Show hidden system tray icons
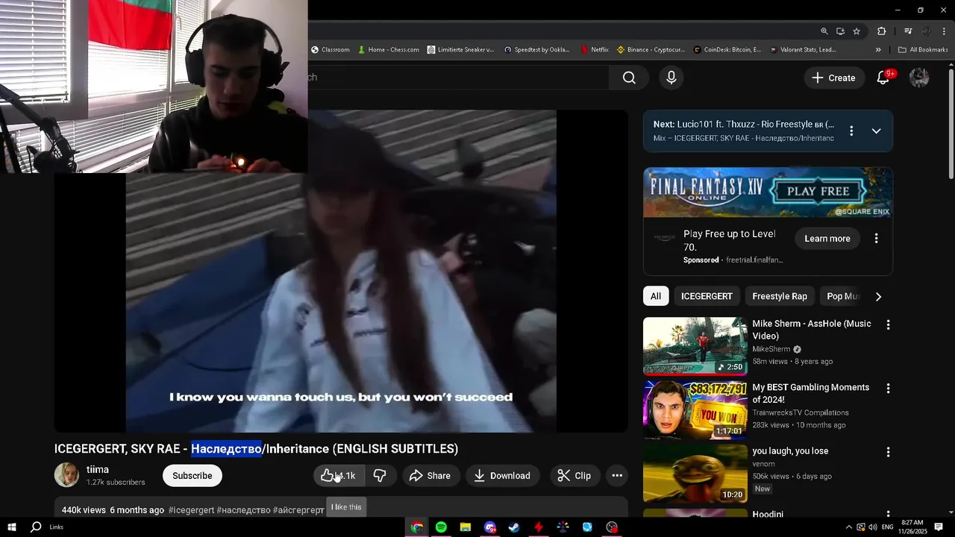Viewport: 955px width, 537px height. [x=848, y=527]
